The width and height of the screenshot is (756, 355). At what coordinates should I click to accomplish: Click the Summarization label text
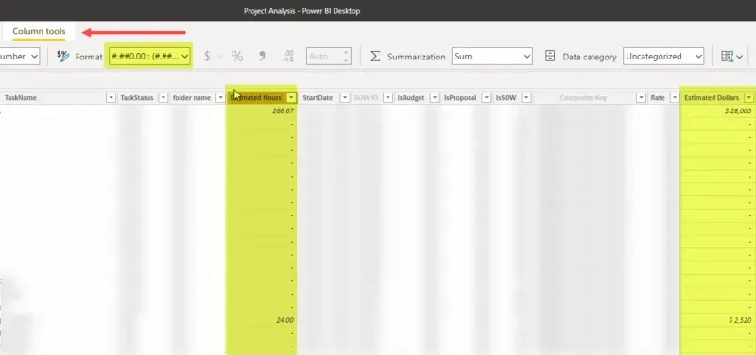tap(416, 57)
